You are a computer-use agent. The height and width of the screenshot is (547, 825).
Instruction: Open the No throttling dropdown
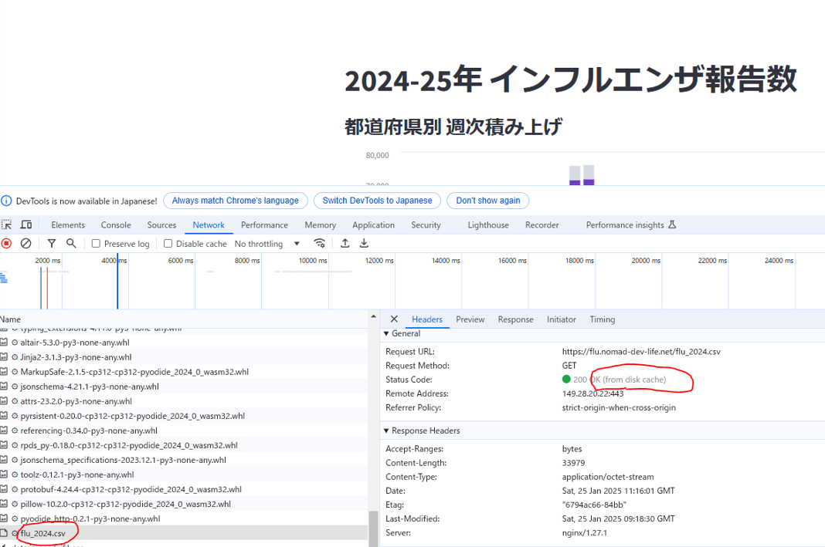[267, 244]
